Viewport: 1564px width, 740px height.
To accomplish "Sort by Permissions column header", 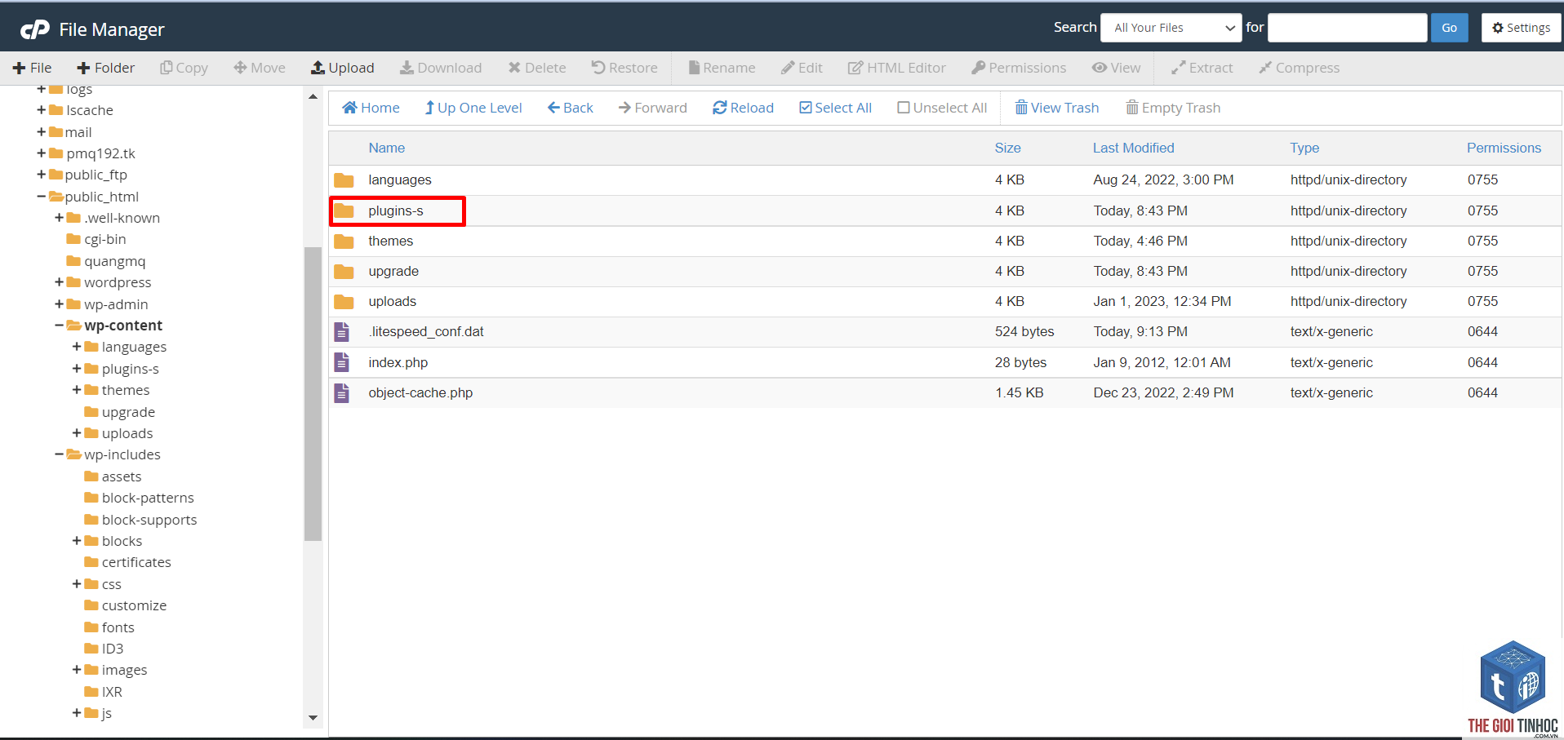I will coord(1504,148).
